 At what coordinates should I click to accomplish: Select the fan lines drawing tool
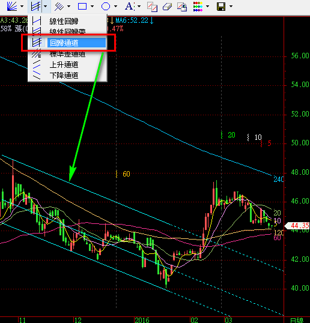click(12, 6)
